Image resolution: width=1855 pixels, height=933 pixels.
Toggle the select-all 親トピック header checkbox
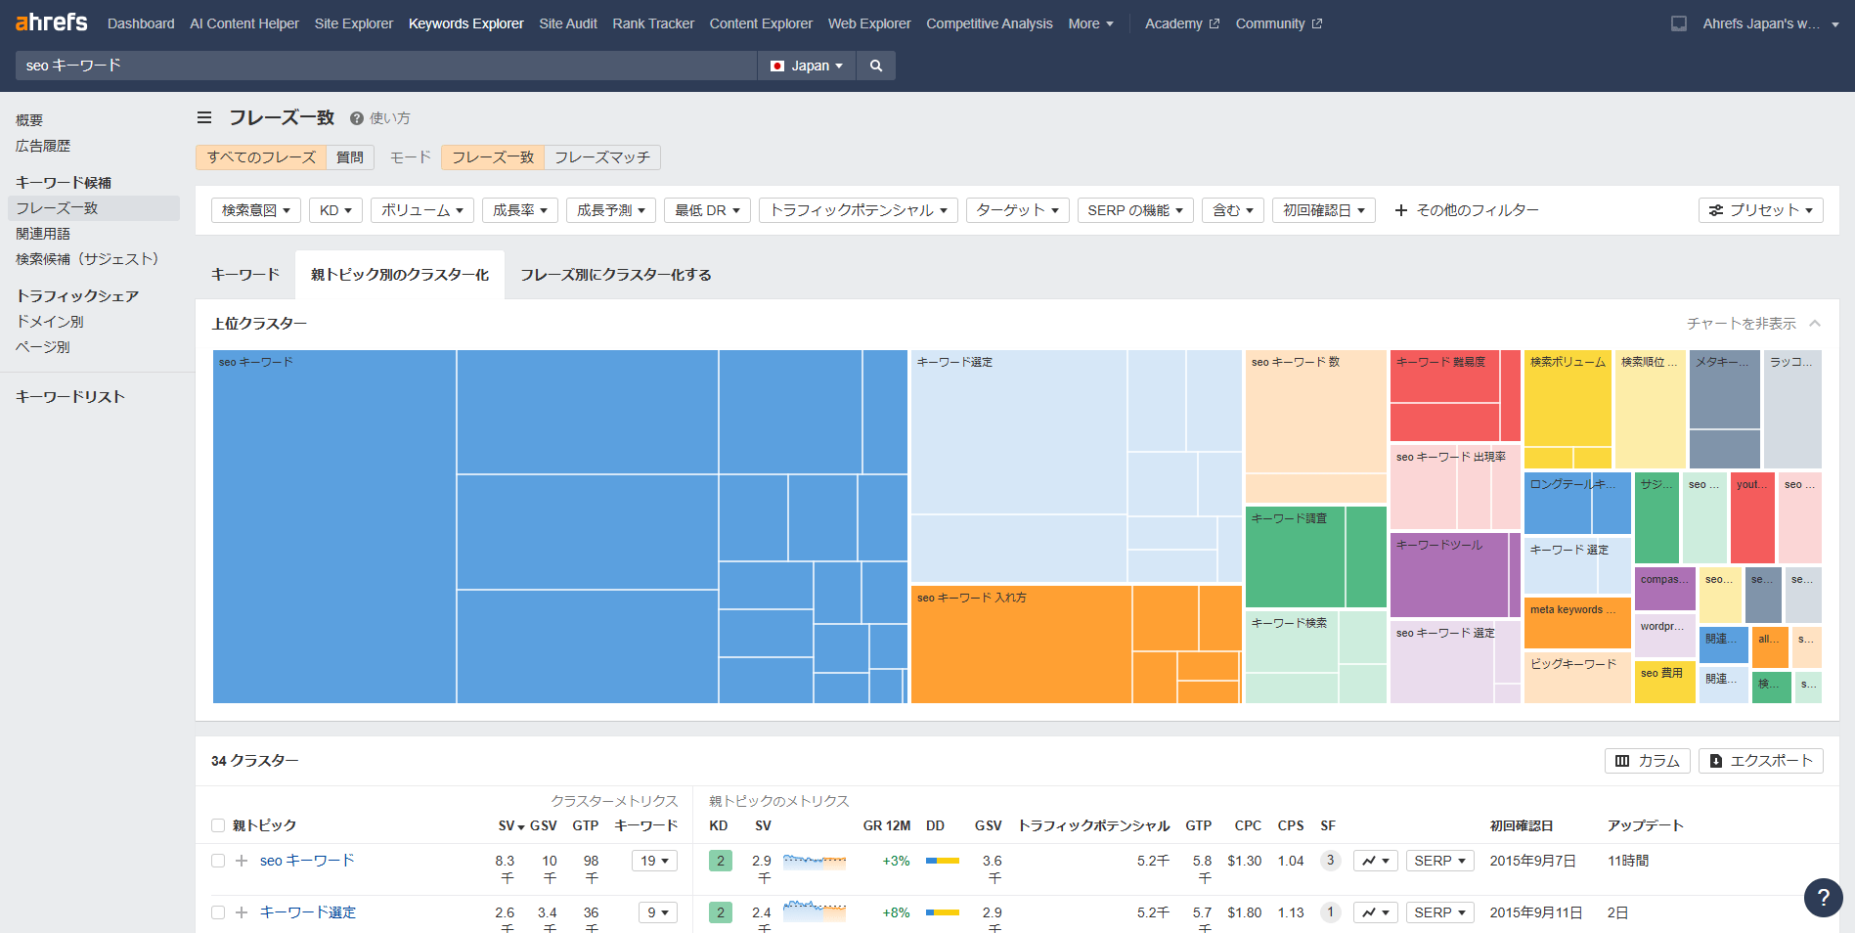tap(218, 825)
